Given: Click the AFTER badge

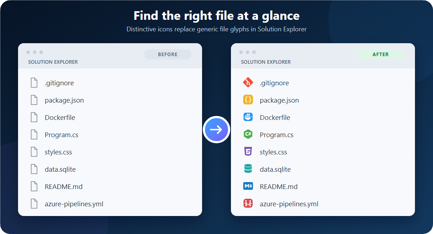Looking at the screenshot, I should coord(381,54).
